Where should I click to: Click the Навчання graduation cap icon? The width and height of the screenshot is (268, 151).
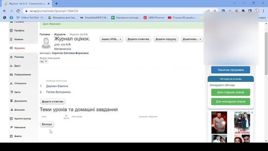tap(11, 127)
